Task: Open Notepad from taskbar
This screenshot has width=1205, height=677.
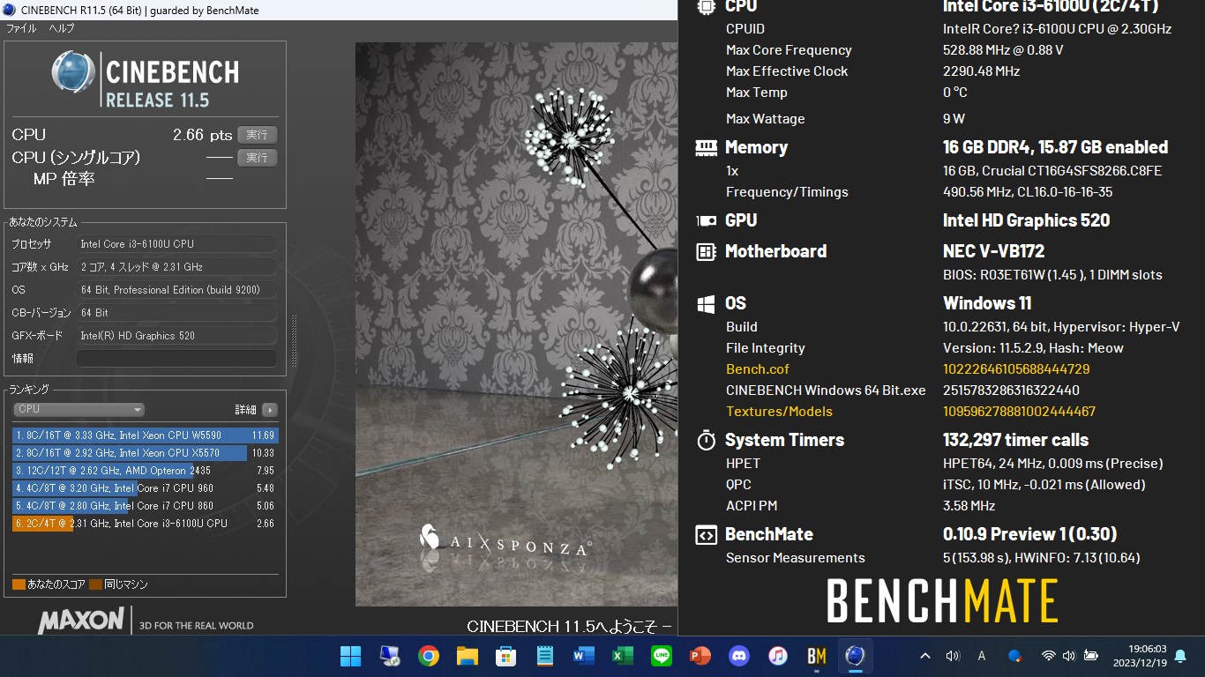Action: 545,656
